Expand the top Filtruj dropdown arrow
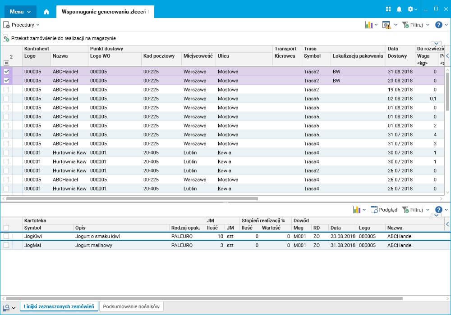The image size is (451, 315). pos(428,25)
